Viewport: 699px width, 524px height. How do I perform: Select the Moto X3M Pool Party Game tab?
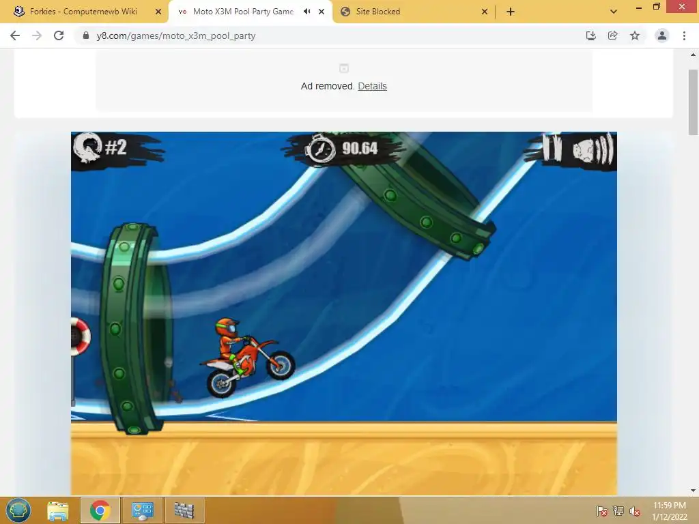[243, 12]
